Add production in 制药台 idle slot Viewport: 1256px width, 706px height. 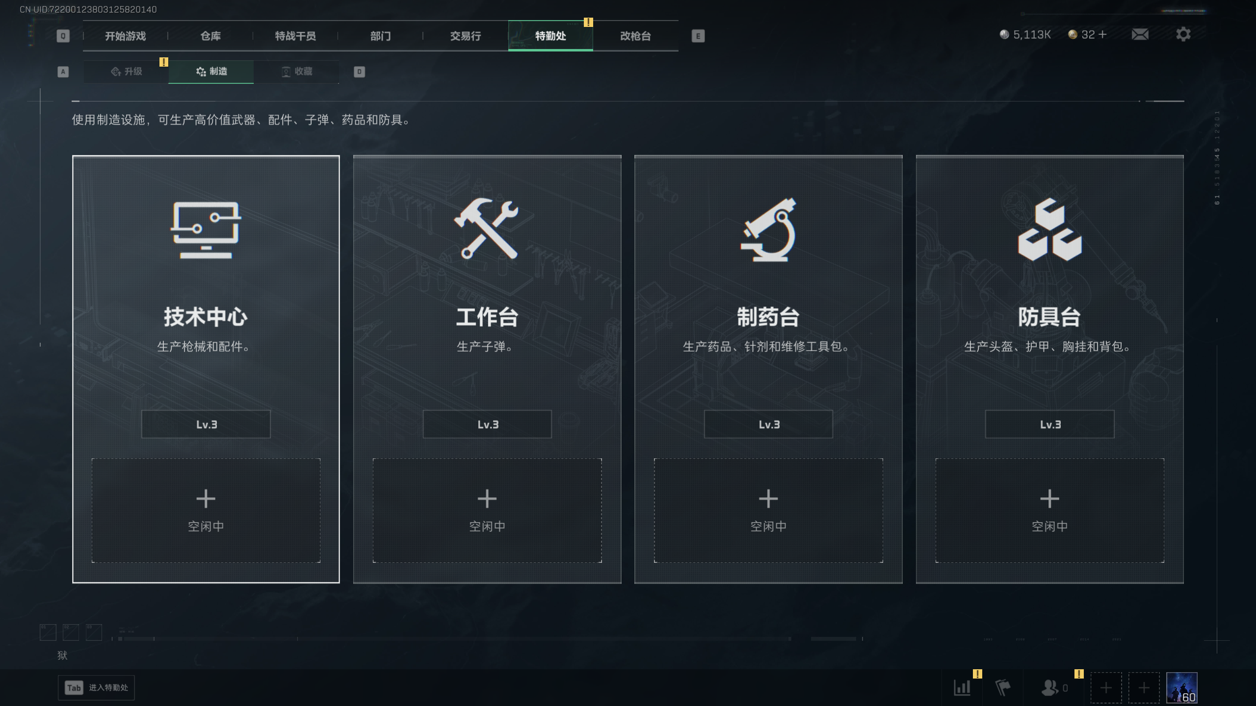pyautogui.click(x=768, y=510)
